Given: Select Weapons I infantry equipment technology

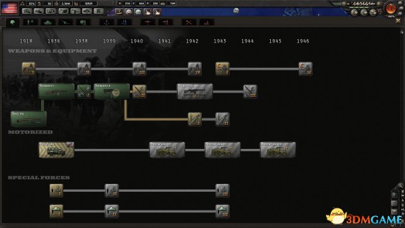Looking at the screenshot, I should click(56, 91).
